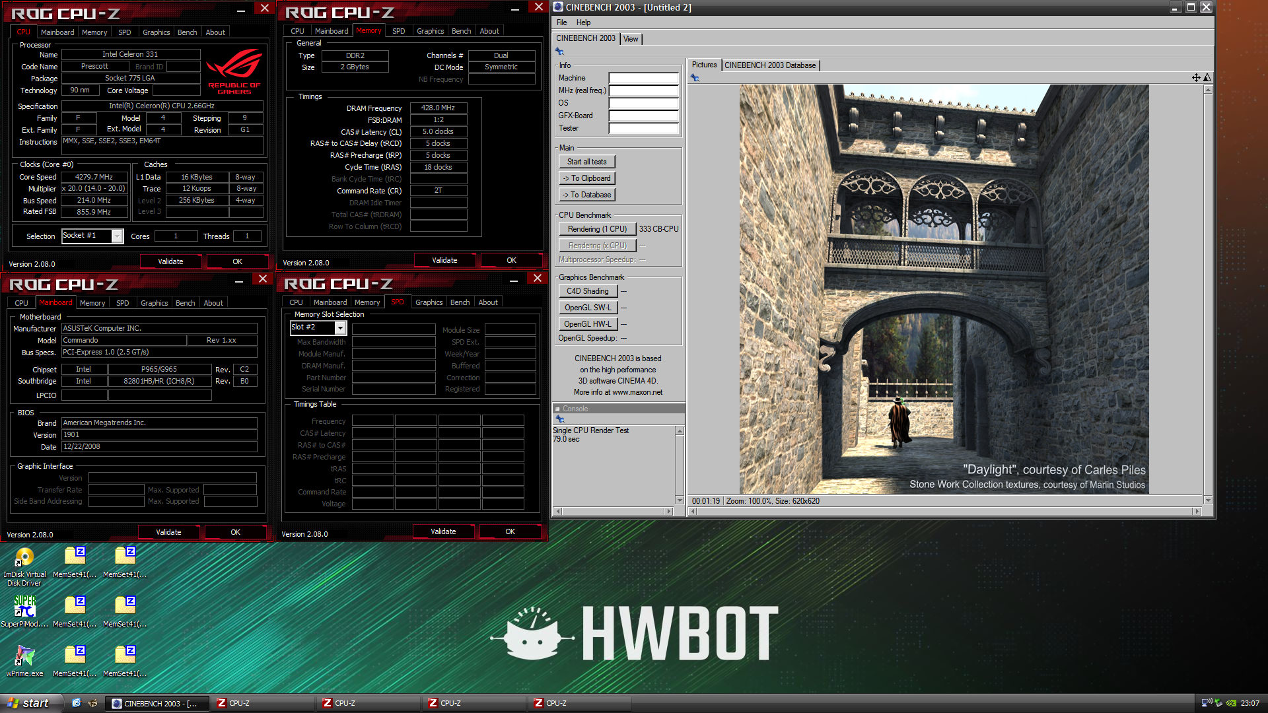Click the 79.0 sec console output line
The image size is (1268, 713).
point(566,439)
